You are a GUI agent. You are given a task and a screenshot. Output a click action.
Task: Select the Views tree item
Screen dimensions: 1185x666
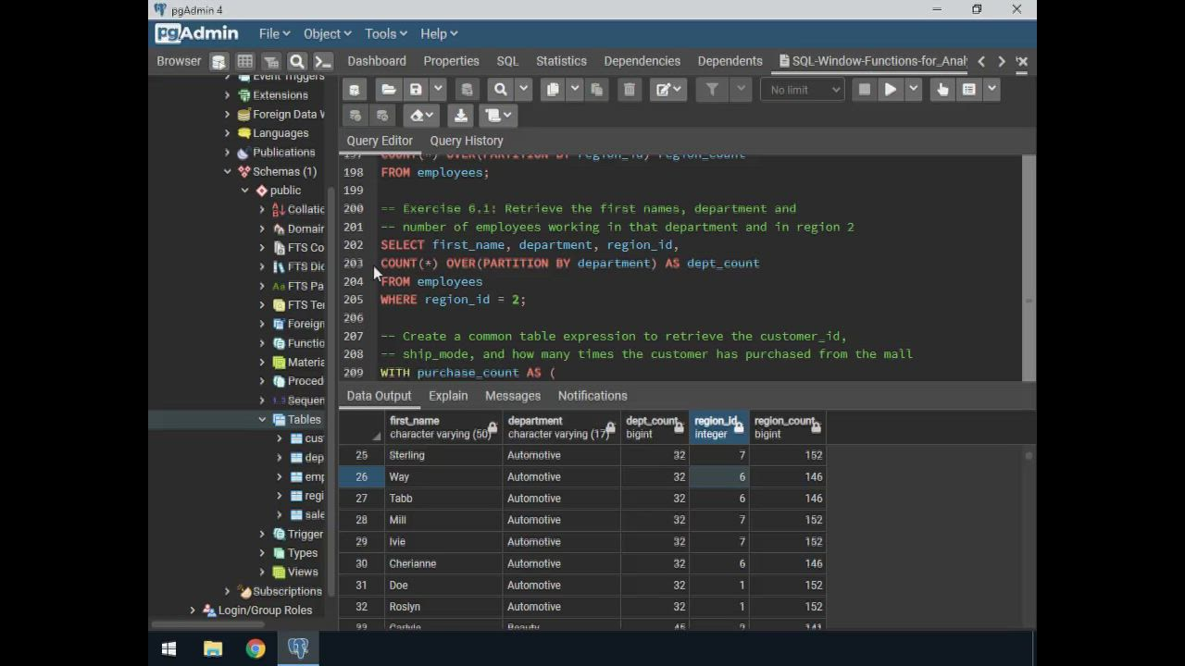(x=302, y=573)
